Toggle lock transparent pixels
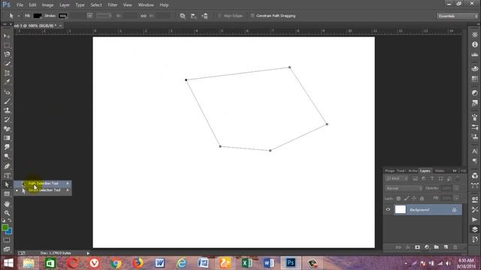481x270 pixels. pyautogui.click(x=398, y=199)
